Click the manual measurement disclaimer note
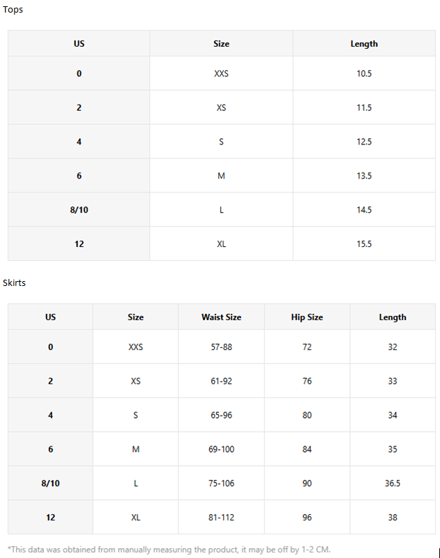 click(x=169, y=549)
